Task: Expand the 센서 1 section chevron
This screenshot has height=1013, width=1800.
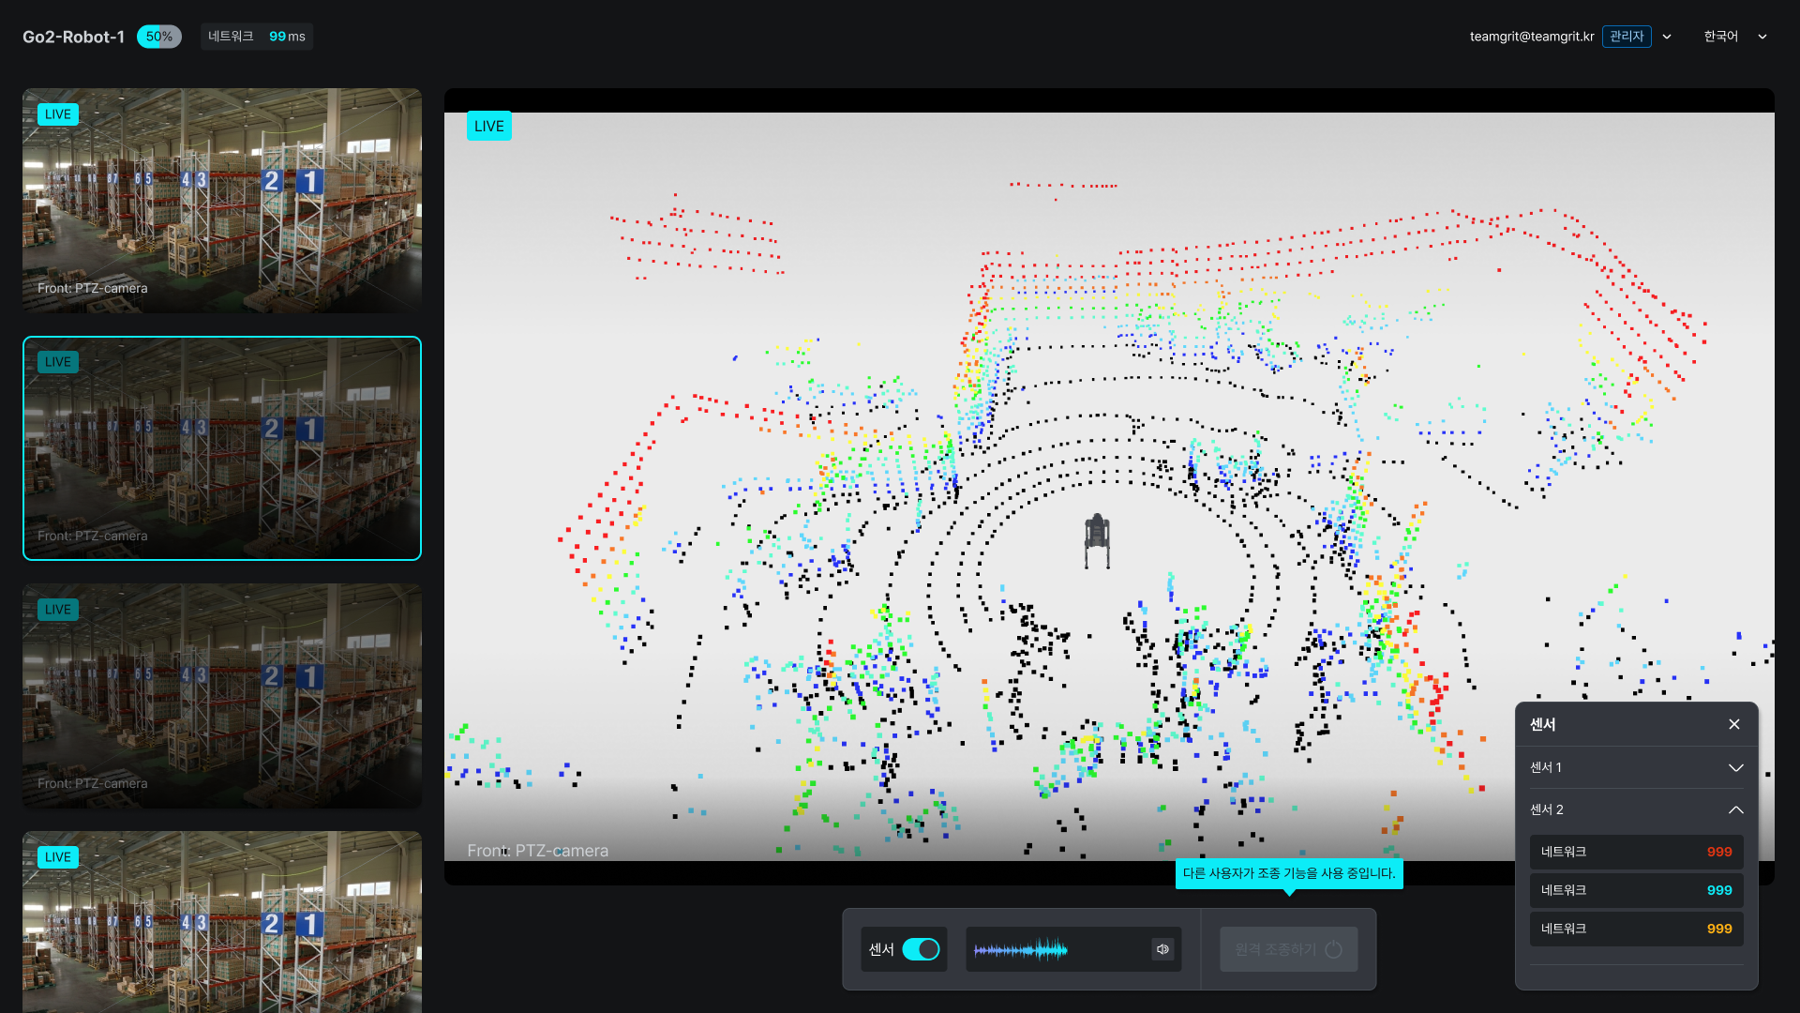Action: (x=1735, y=767)
